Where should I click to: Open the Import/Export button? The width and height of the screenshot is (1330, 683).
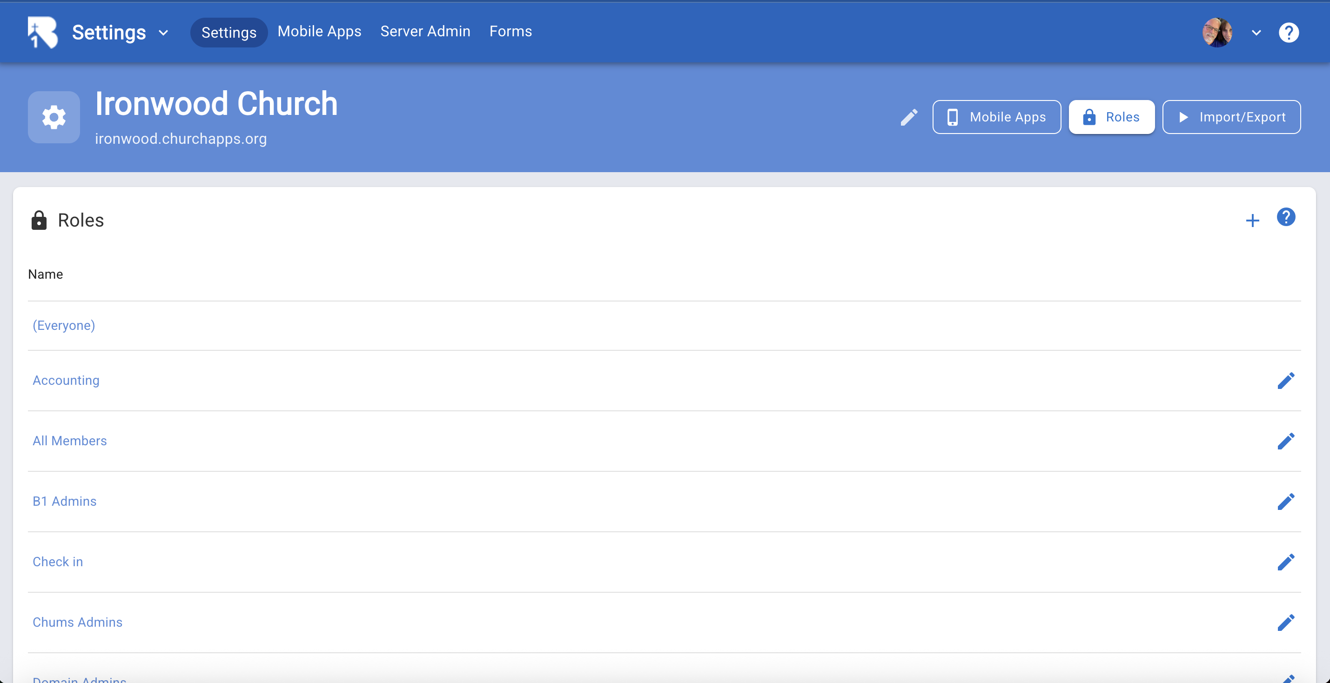[1231, 117]
